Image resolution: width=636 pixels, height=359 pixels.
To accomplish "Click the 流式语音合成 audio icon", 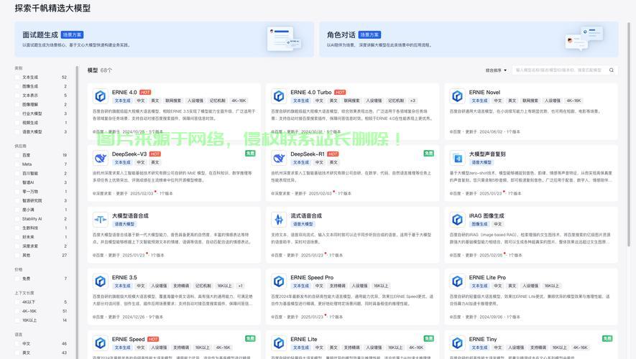I will pos(279,220).
